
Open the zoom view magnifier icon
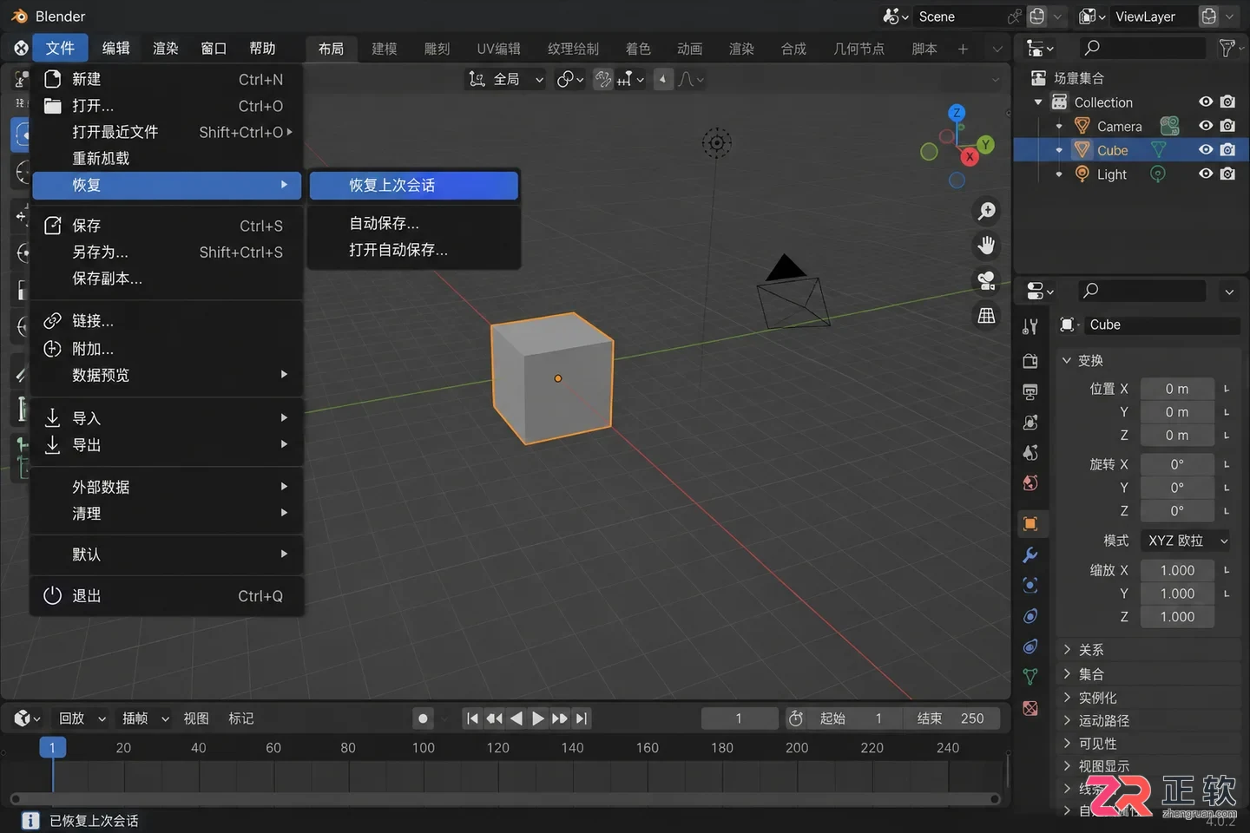tap(987, 211)
